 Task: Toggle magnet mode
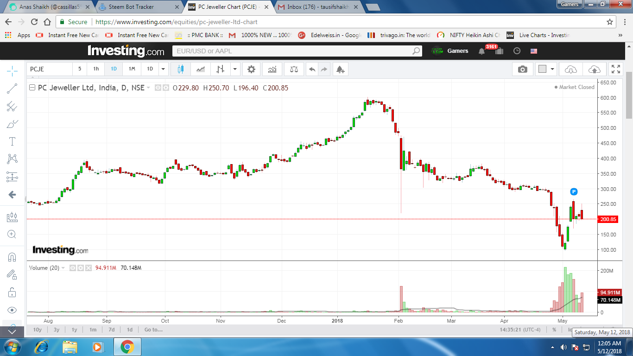pos(12,257)
